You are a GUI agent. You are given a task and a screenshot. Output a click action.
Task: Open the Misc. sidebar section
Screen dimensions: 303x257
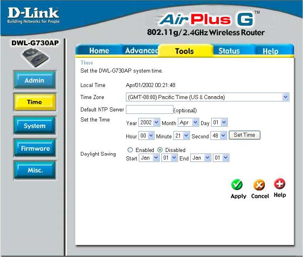[x=35, y=170]
